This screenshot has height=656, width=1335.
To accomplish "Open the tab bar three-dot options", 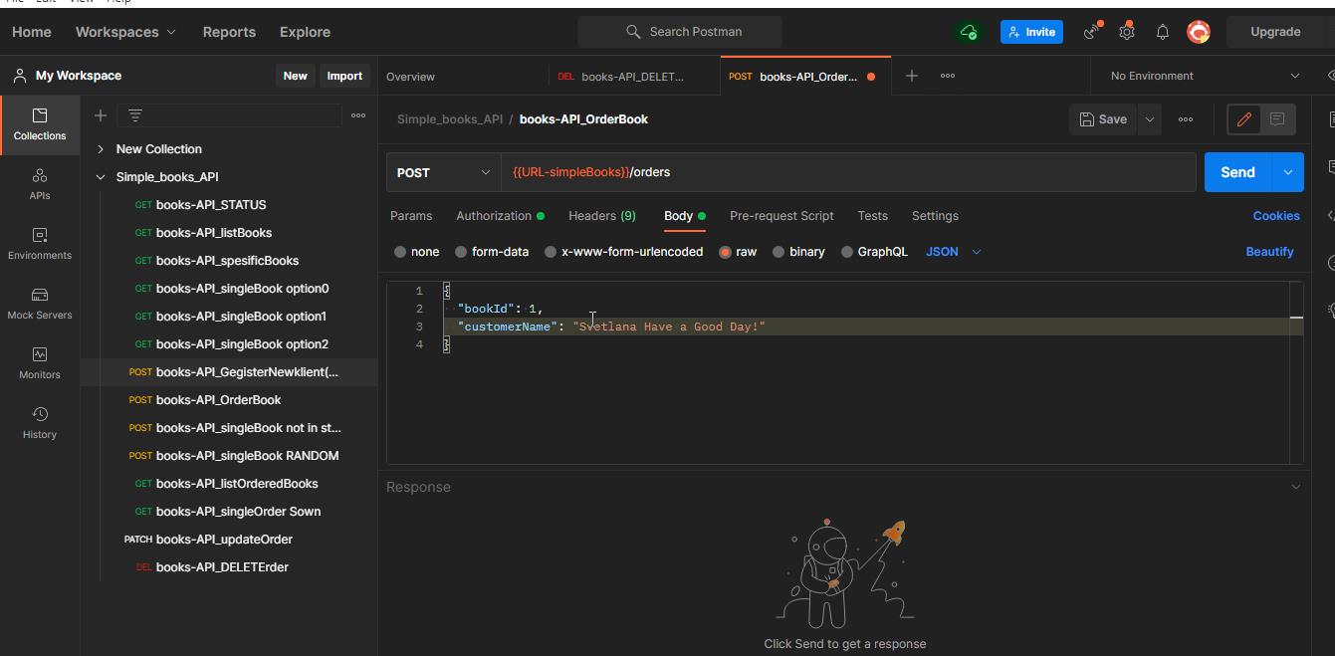I will click(948, 76).
